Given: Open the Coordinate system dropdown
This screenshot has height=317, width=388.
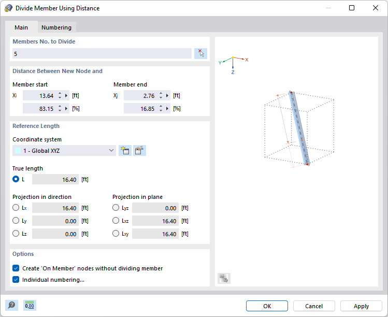Looking at the screenshot, I should pyautogui.click(x=64, y=151).
